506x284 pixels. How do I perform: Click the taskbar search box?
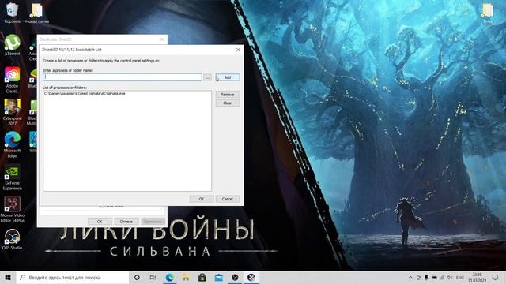[73, 277]
